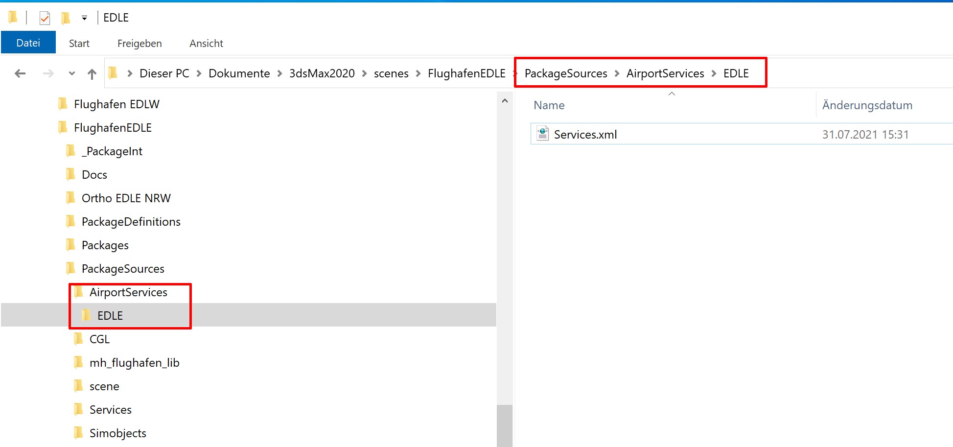Click the New Folder icon in quick access toolbar
Image resolution: width=953 pixels, height=447 pixels.
66,18
